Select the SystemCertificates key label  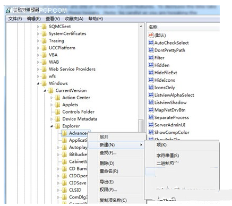(67, 33)
